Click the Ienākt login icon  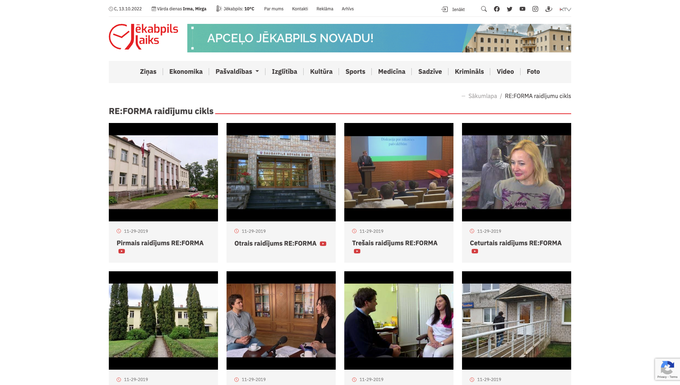445,9
